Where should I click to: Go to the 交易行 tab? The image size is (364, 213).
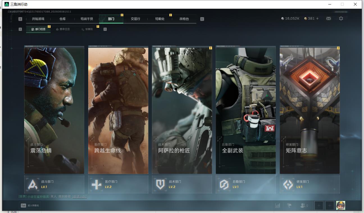(x=135, y=19)
